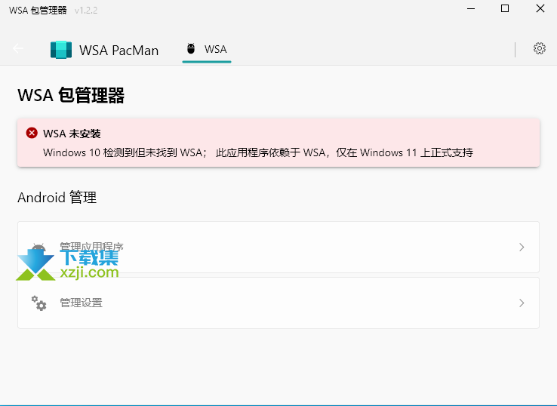Click the WSA 包管理器 page heading
Image resolution: width=557 pixels, height=406 pixels.
[x=71, y=95]
